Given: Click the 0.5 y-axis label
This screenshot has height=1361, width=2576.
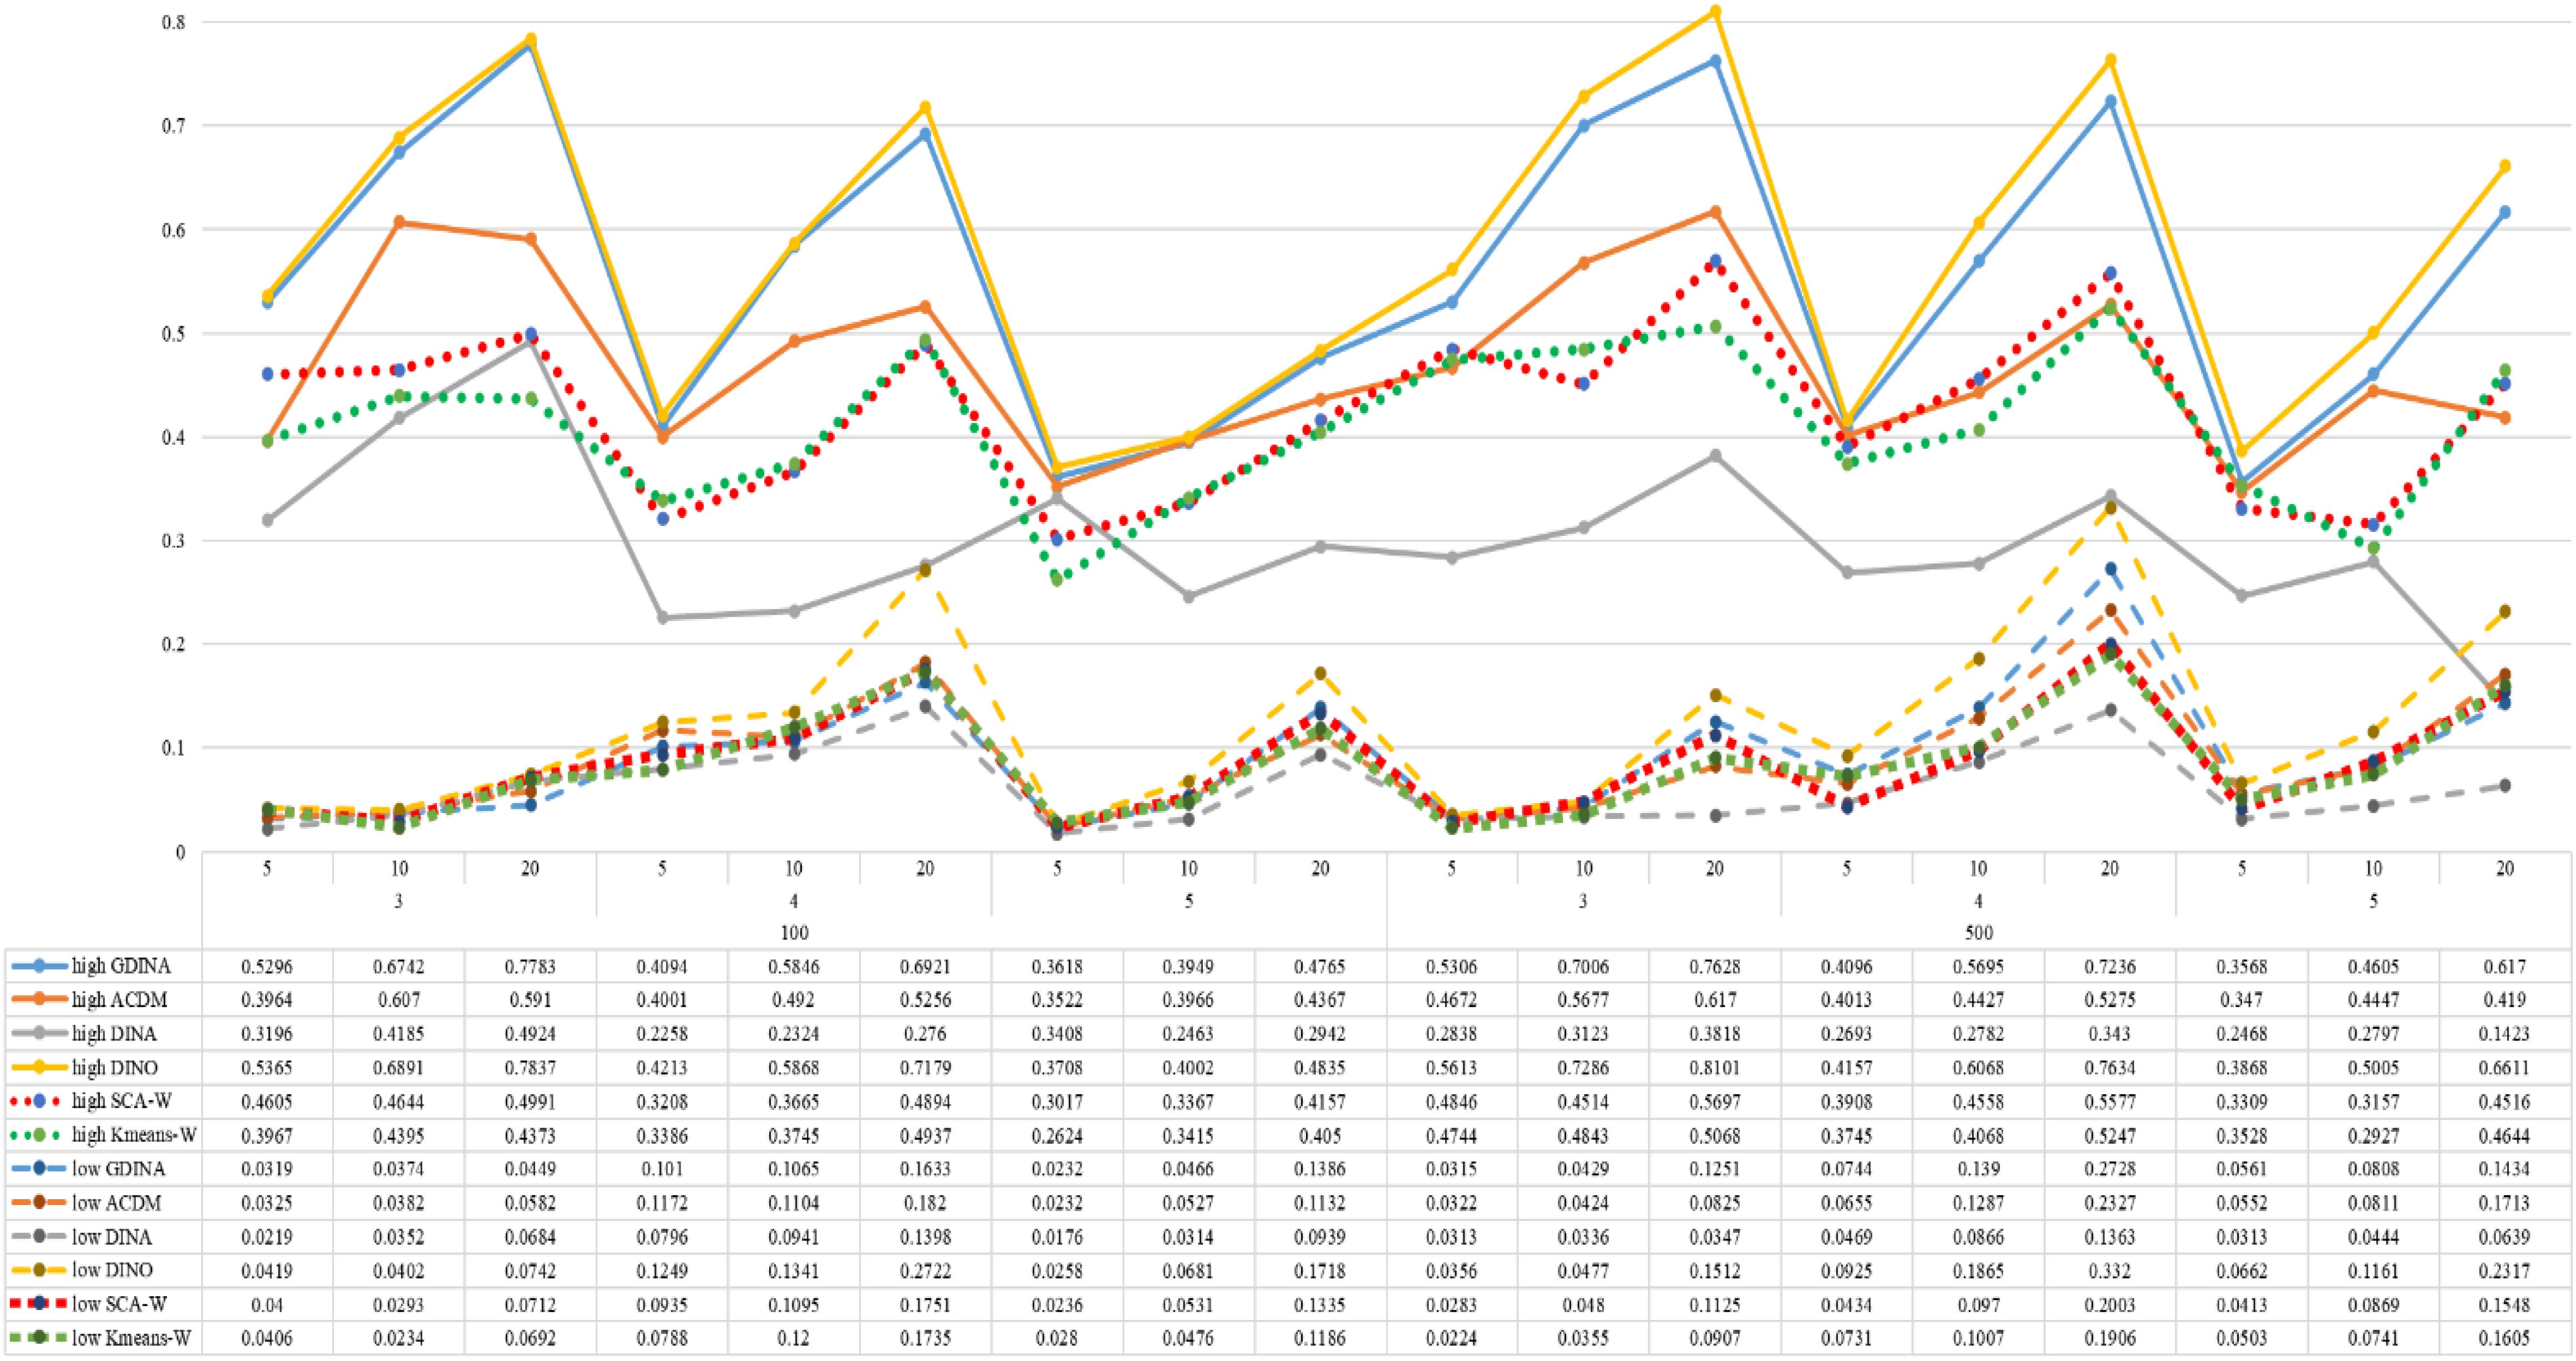Looking at the screenshot, I should point(174,333).
